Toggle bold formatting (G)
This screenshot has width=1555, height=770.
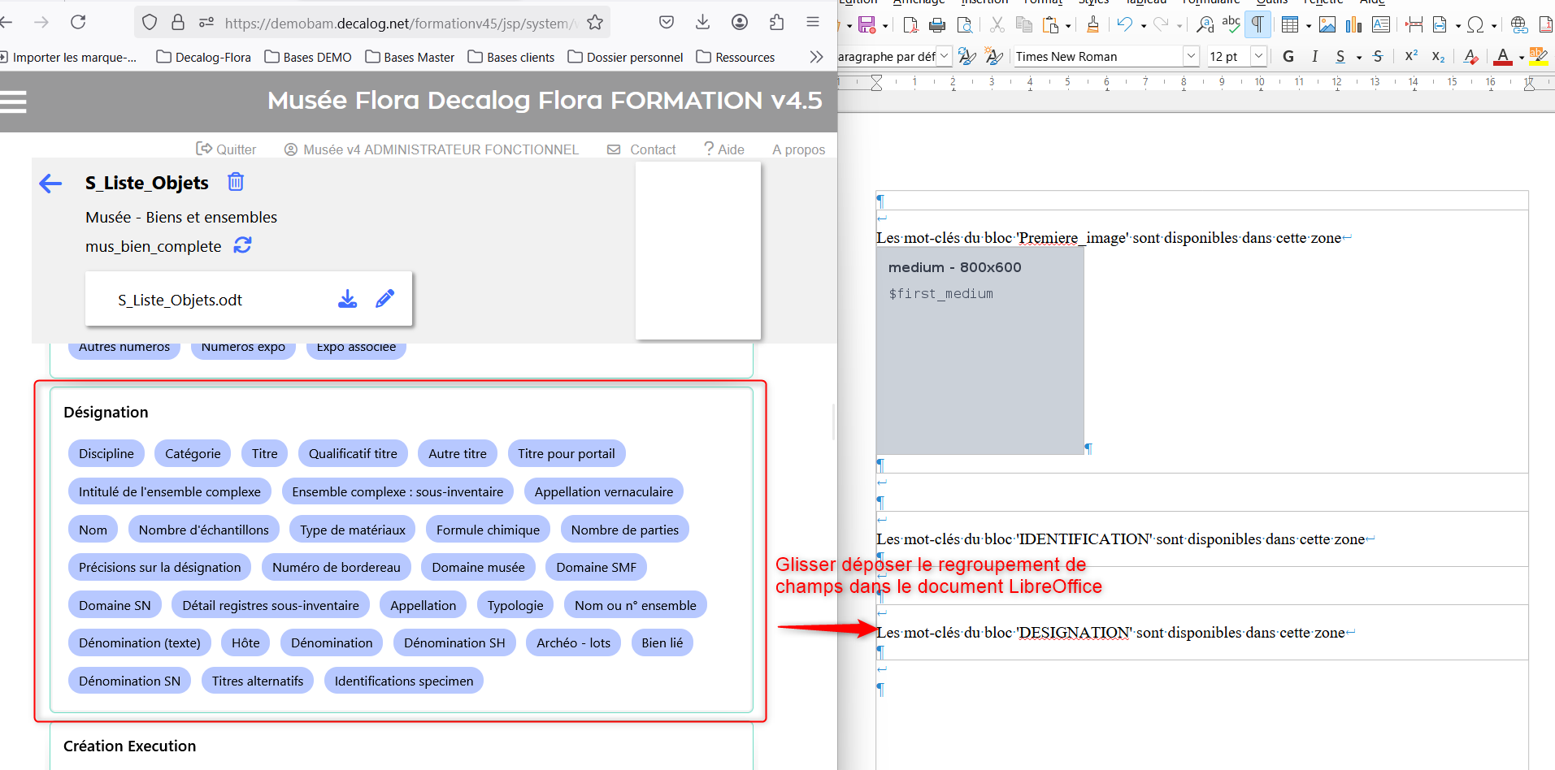pos(1288,56)
